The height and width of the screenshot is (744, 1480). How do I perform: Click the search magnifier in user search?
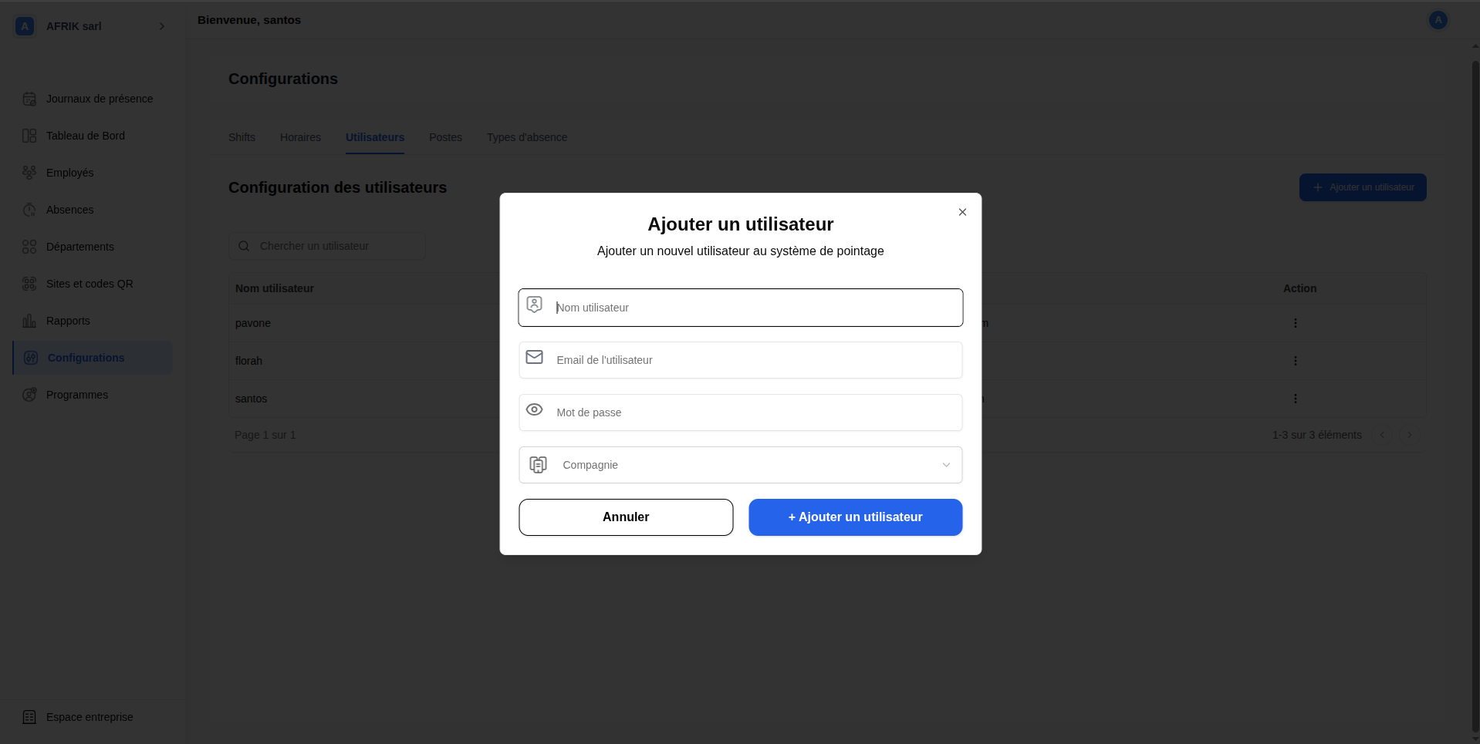pos(244,246)
